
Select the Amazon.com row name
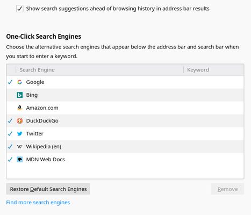coord(42,108)
